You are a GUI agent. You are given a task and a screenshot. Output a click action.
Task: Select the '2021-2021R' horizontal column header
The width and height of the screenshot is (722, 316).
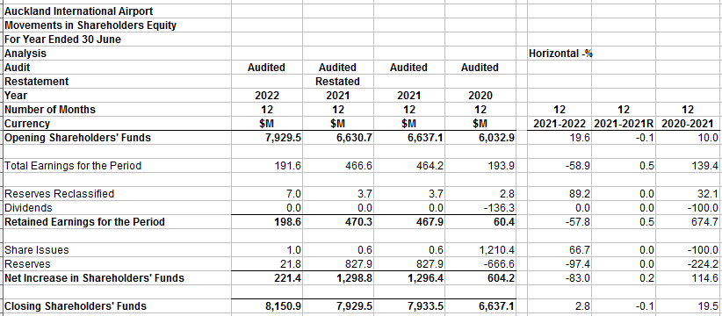pos(624,124)
